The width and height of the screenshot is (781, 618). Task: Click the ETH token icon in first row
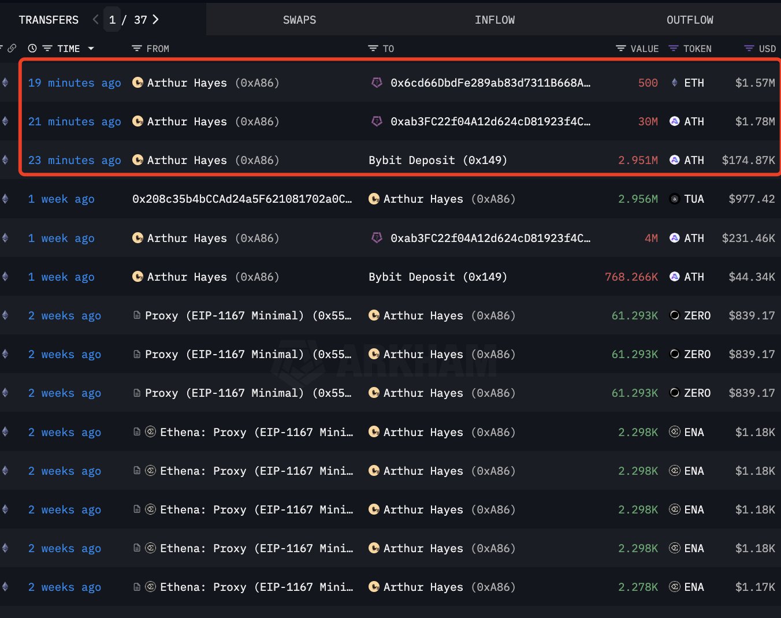coord(674,83)
